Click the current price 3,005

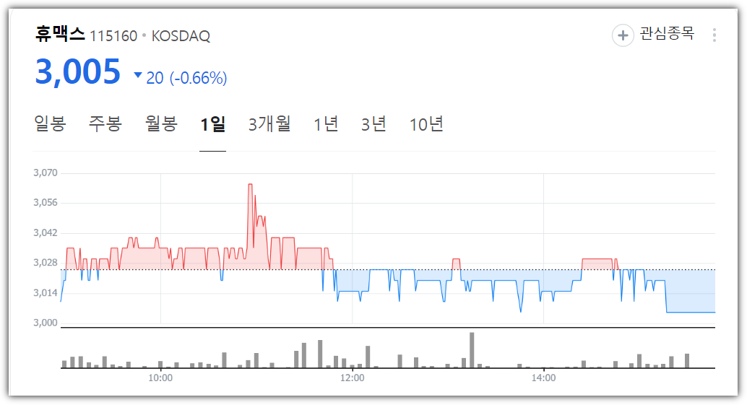coord(77,72)
